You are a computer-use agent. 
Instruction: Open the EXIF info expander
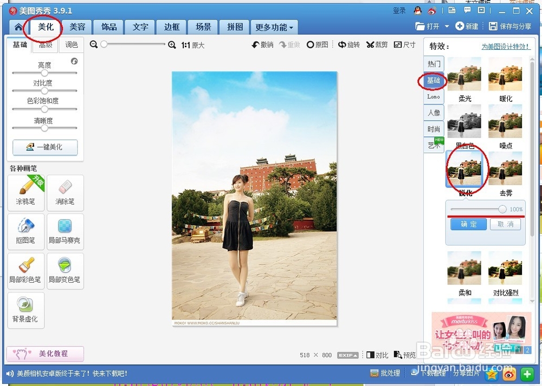tap(348, 355)
